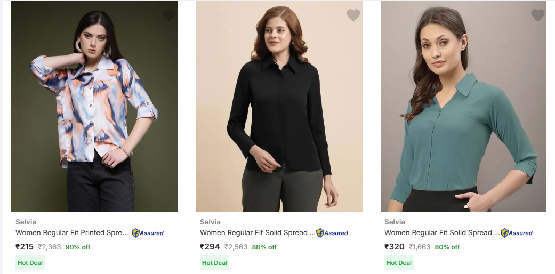Click Selvia brand name above printed shirt
Image resolution: width=555 pixels, height=274 pixels.
(26, 222)
